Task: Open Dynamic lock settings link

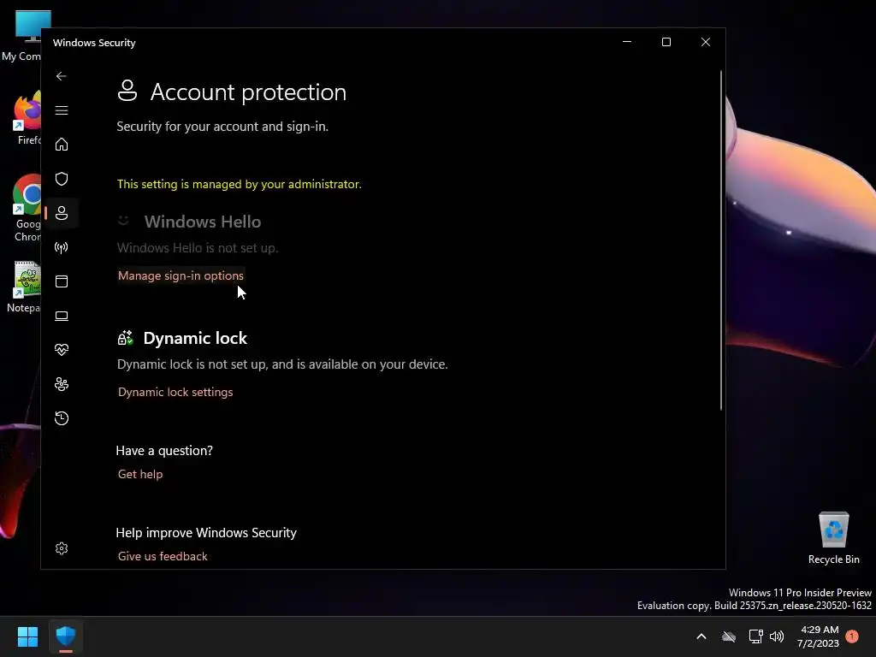Action: click(x=175, y=392)
